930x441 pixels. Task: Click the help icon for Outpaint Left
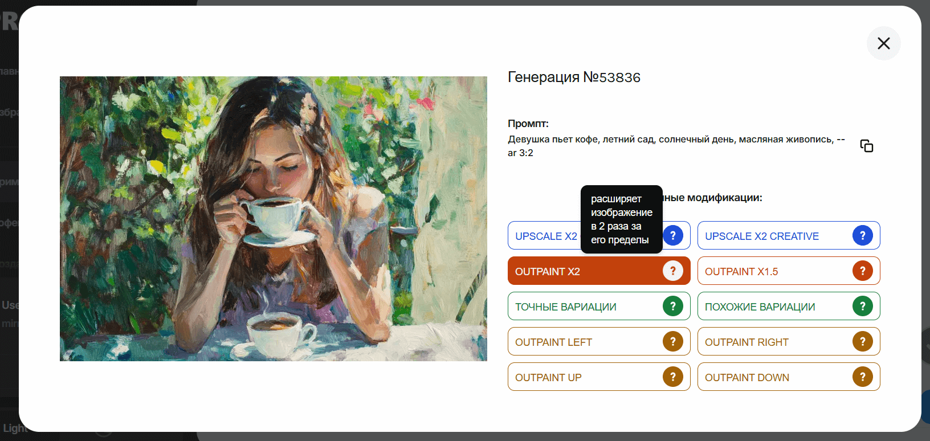[x=673, y=341]
